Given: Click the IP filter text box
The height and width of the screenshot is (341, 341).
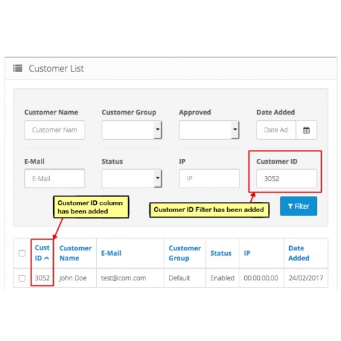Looking at the screenshot, I should click(x=209, y=179).
